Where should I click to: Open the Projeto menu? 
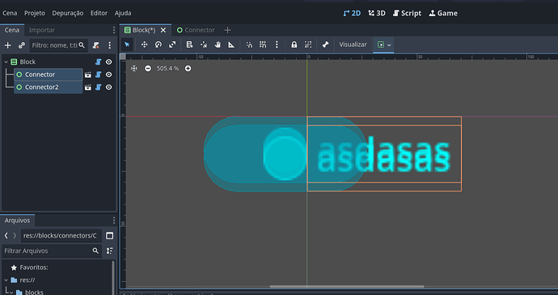35,13
